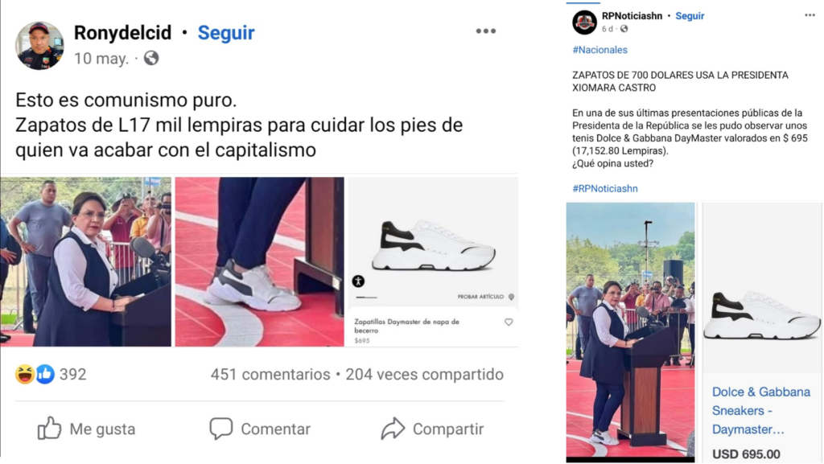Open the 451 comentarios count
This screenshot has width=824, height=464.
(270, 374)
